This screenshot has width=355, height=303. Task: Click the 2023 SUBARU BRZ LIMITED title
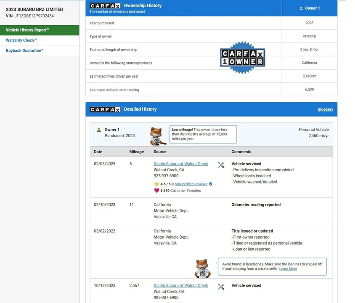click(34, 10)
